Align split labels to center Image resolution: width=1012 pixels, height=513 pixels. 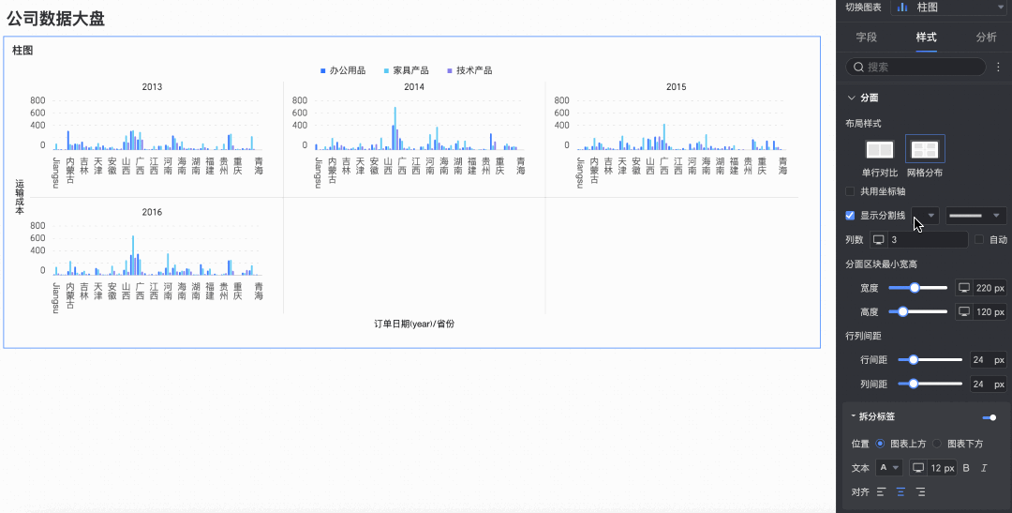901,492
